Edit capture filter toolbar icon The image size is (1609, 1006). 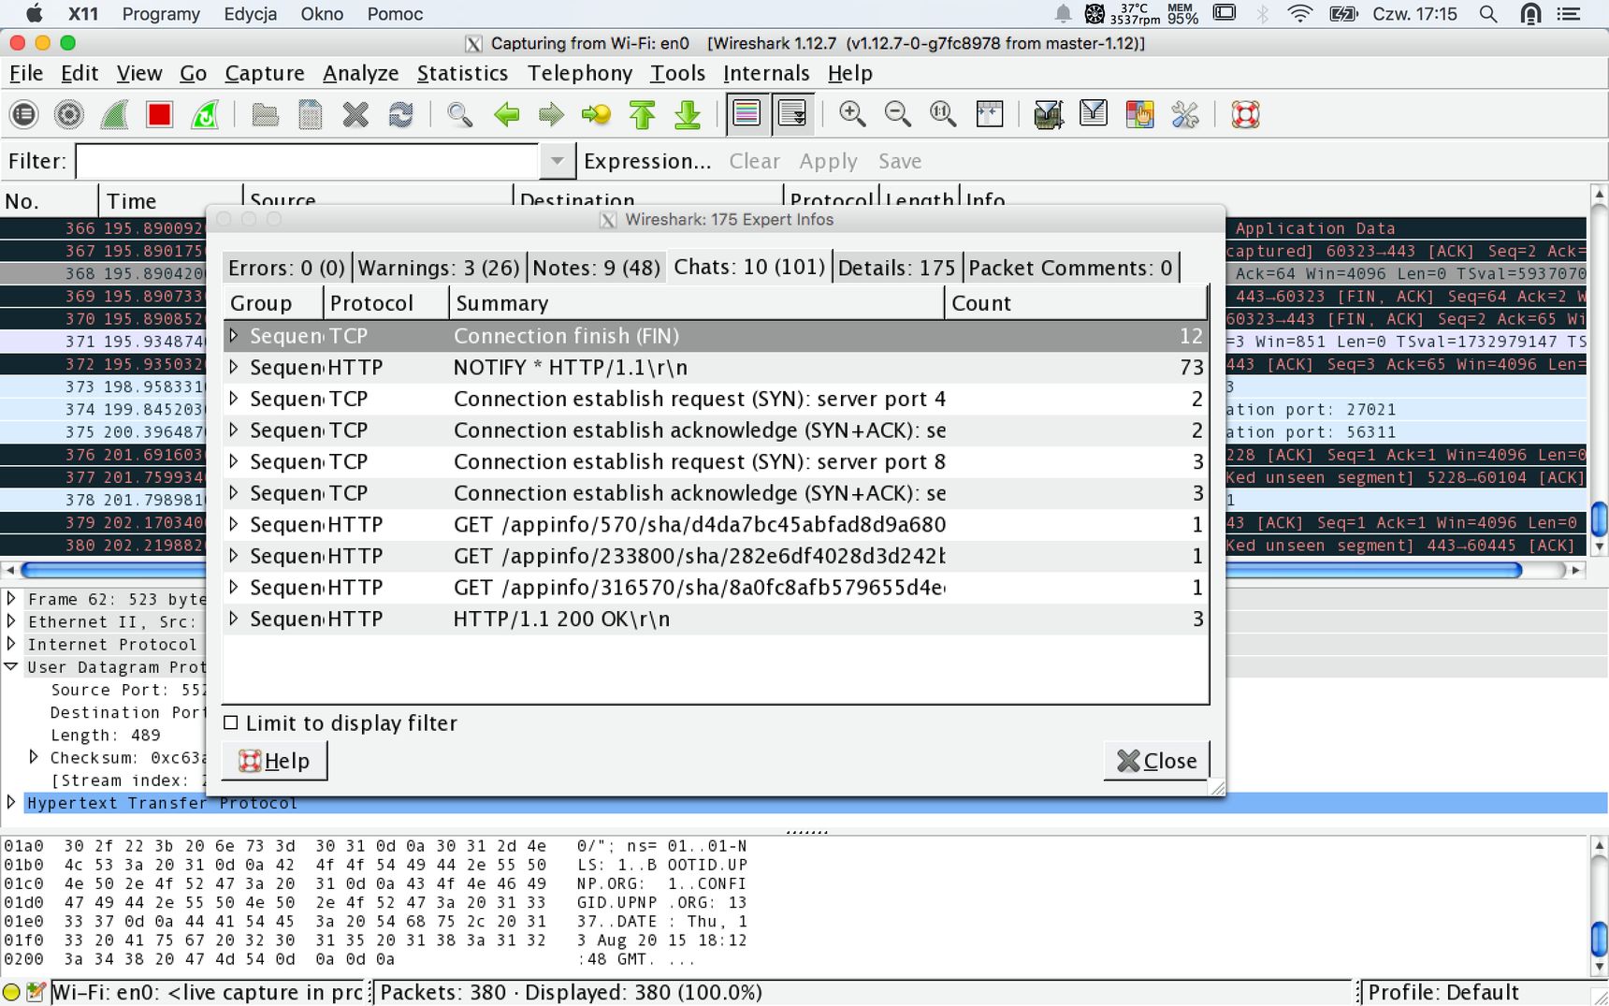pyautogui.click(x=1048, y=114)
